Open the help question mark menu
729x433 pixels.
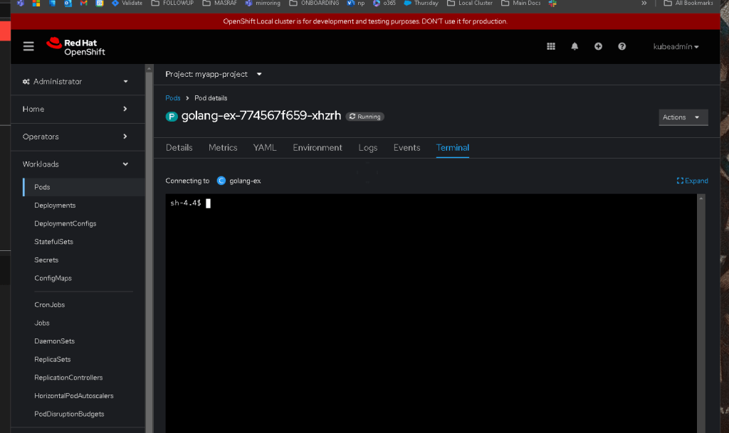(x=622, y=46)
